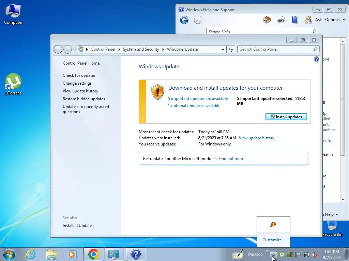Switch to Google Chrome on taskbar
349x261 pixels.
[x=93, y=254]
